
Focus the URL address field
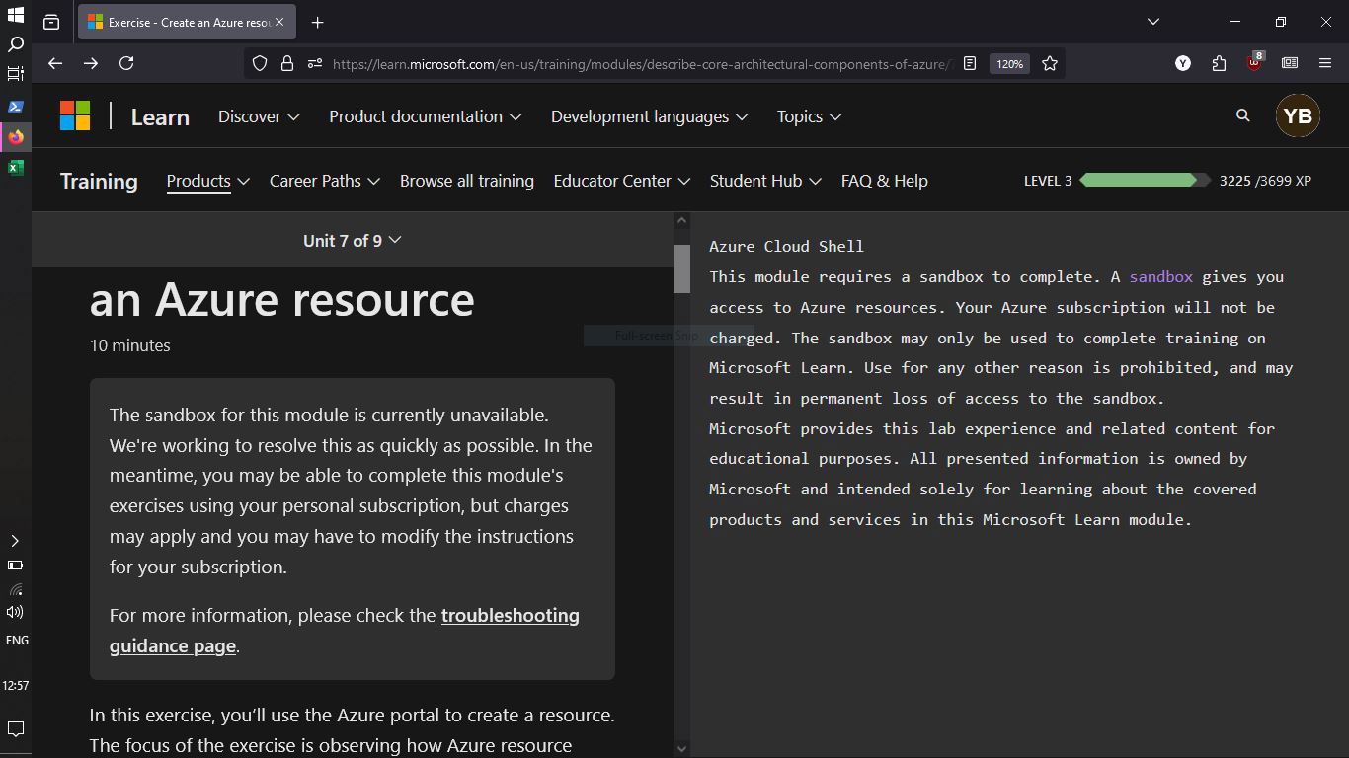tap(642, 63)
